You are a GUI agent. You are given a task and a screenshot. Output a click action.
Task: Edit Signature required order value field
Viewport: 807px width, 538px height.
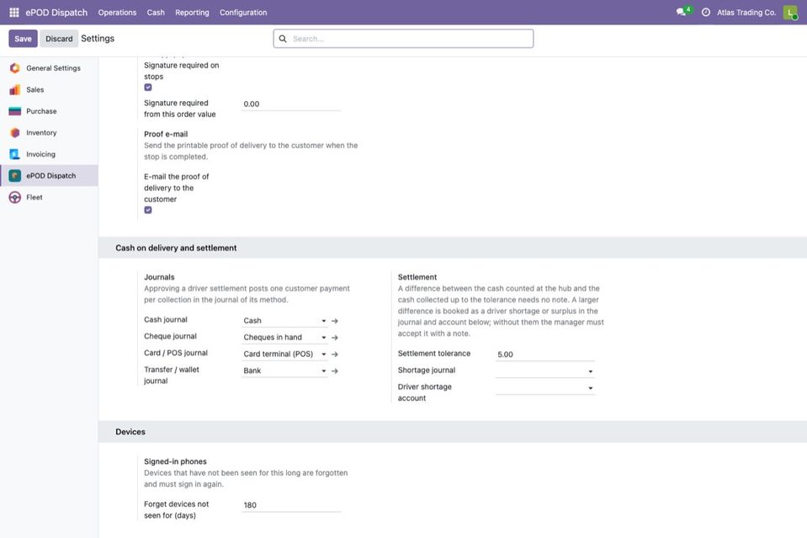click(x=291, y=104)
